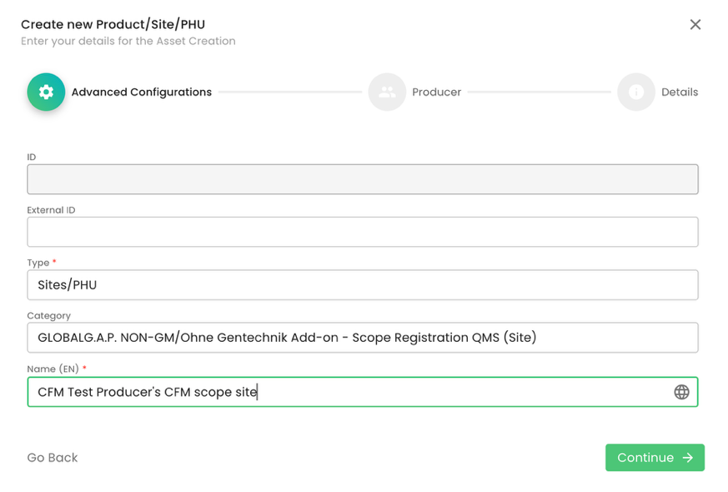
Task: Focus the External ID input field
Action: [362, 232]
